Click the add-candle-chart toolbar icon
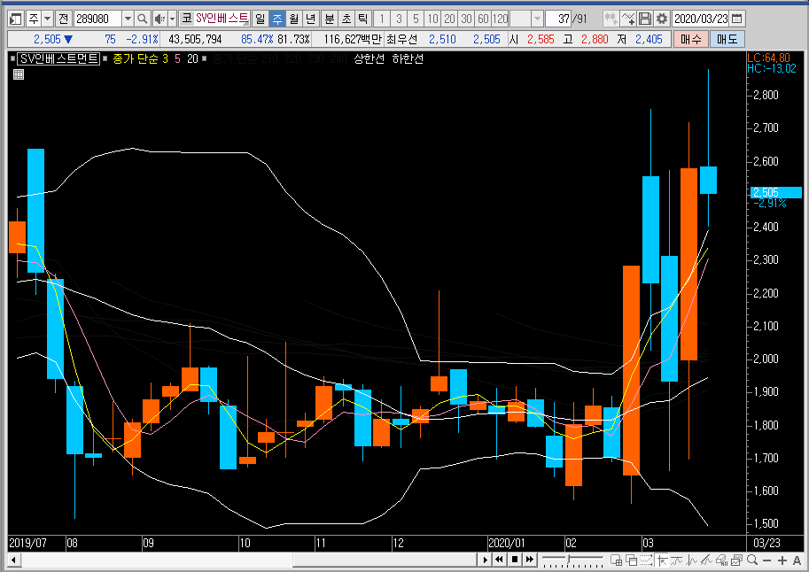 [x=611, y=19]
